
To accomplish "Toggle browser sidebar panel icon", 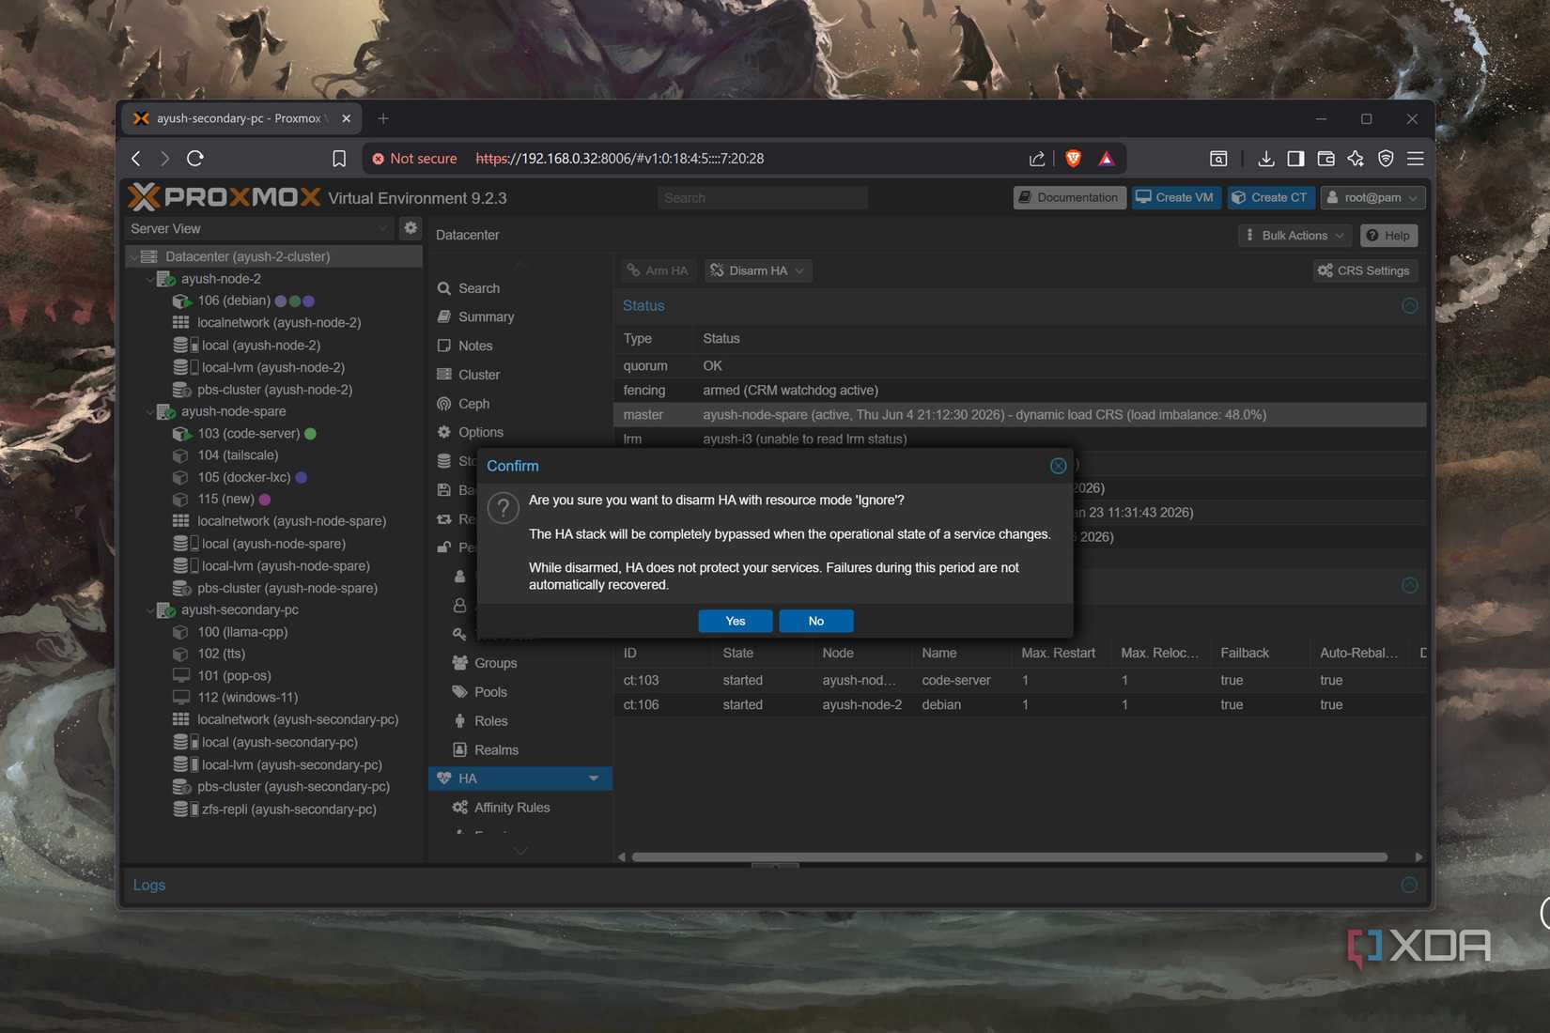I will (1295, 159).
